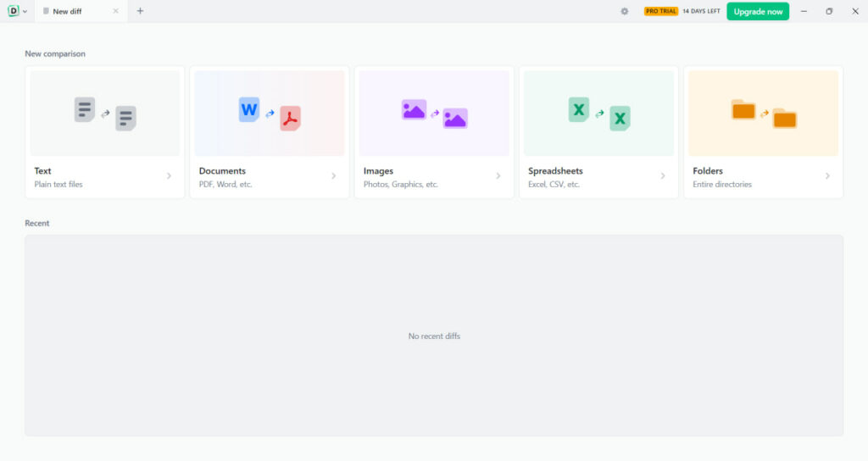The image size is (868, 461).
Task: Click the 14 DAYS LEFT label
Action: 701,11
